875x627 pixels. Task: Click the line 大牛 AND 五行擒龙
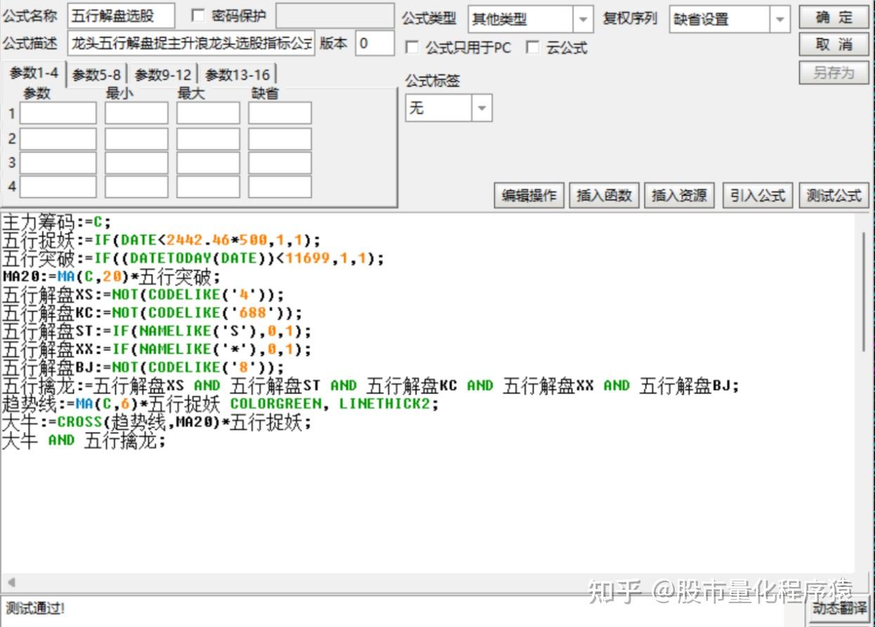84,441
